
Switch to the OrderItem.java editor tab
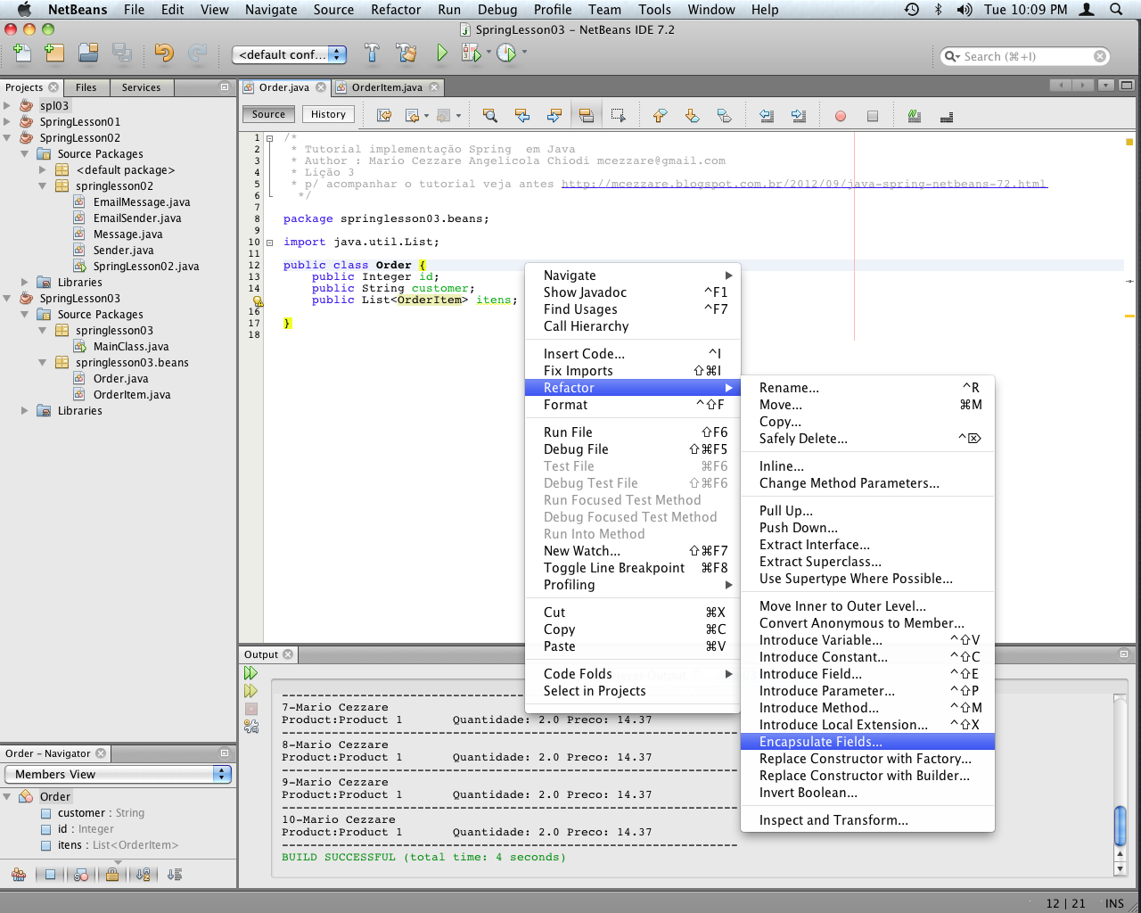click(387, 87)
